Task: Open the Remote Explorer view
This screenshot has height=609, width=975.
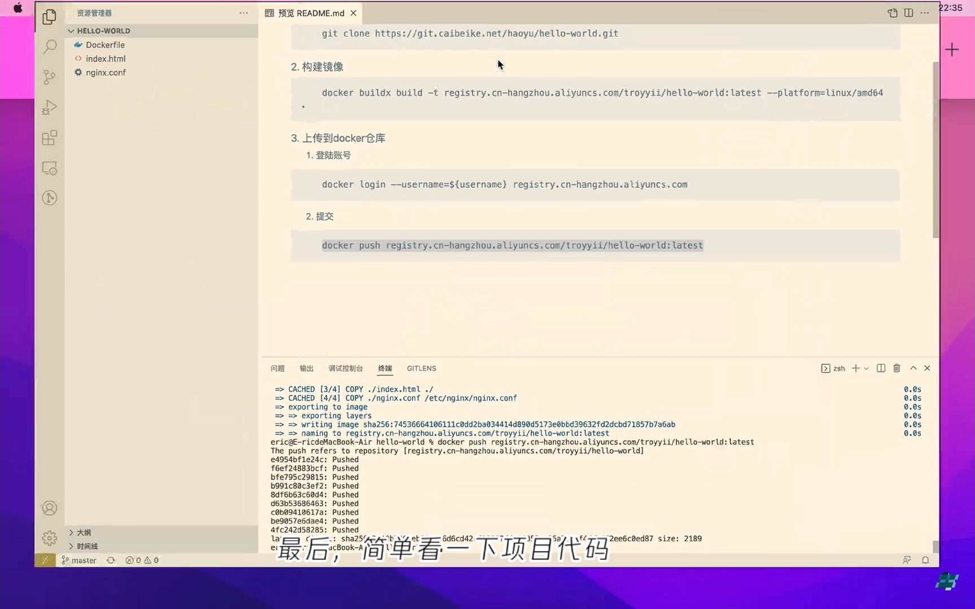Action: [x=50, y=168]
